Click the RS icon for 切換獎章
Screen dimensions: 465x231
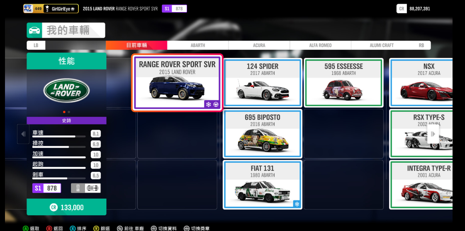tap(187, 229)
